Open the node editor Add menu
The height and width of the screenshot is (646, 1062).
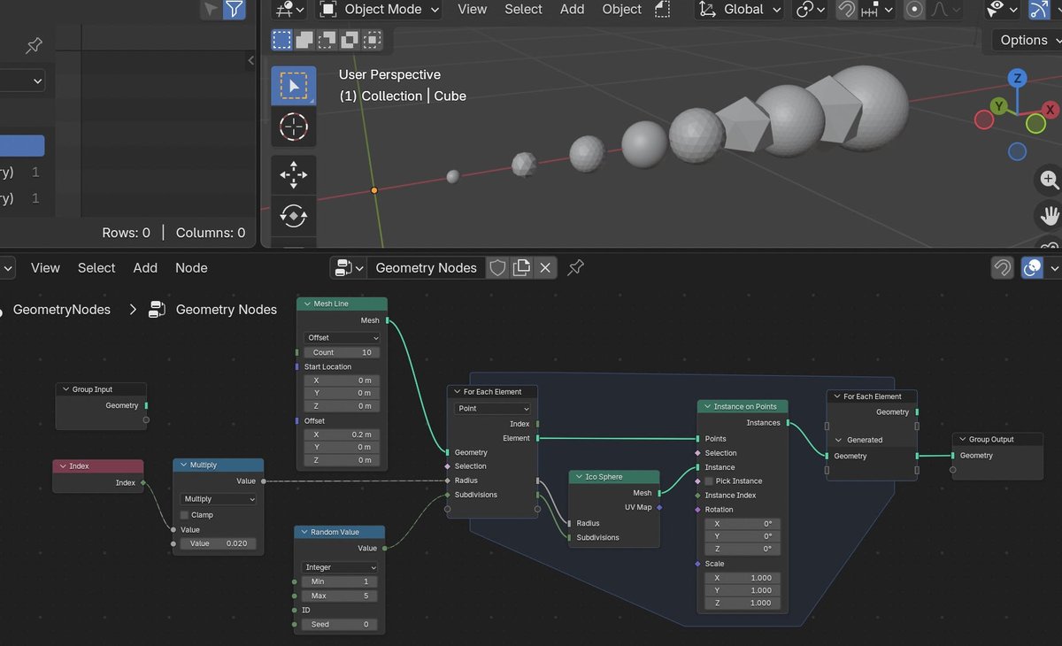145,267
